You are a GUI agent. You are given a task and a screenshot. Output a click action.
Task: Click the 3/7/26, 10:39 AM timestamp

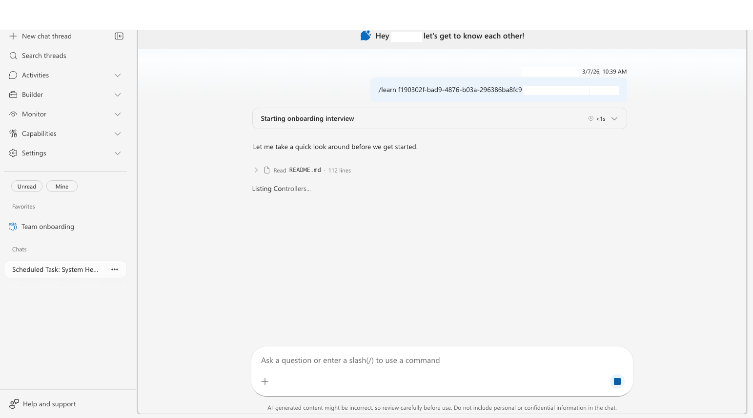(x=604, y=72)
